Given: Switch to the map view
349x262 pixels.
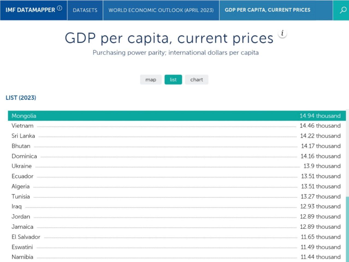Looking at the screenshot, I should (151, 80).
